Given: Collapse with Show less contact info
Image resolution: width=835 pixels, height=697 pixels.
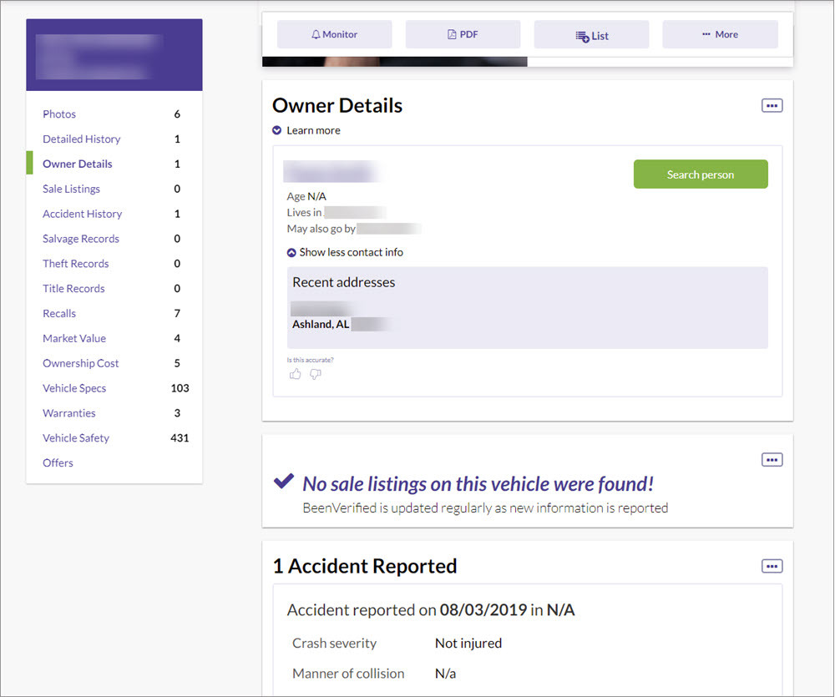Looking at the screenshot, I should (x=345, y=252).
